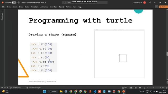Open PowerPoint icon on taskbar
The height and width of the screenshot is (94, 168).
[x=124, y=91]
